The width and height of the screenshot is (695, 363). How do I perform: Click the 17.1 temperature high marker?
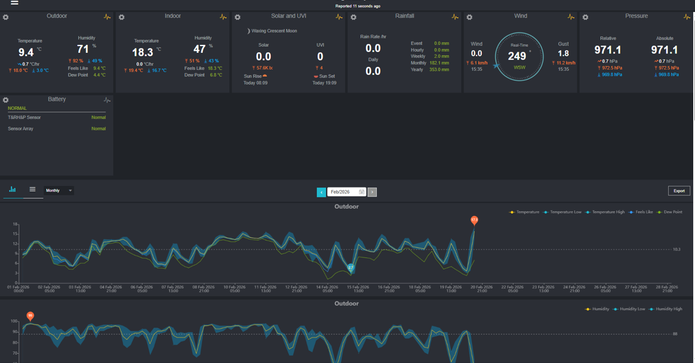click(474, 220)
